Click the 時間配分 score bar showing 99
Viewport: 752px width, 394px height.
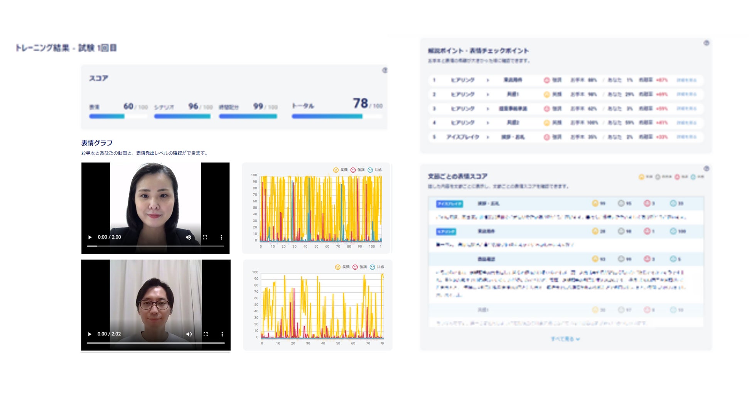(248, 116)
